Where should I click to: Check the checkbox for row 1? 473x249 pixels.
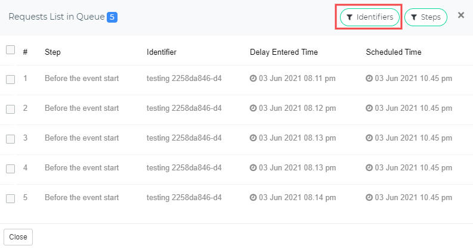(x=11, y=79)
